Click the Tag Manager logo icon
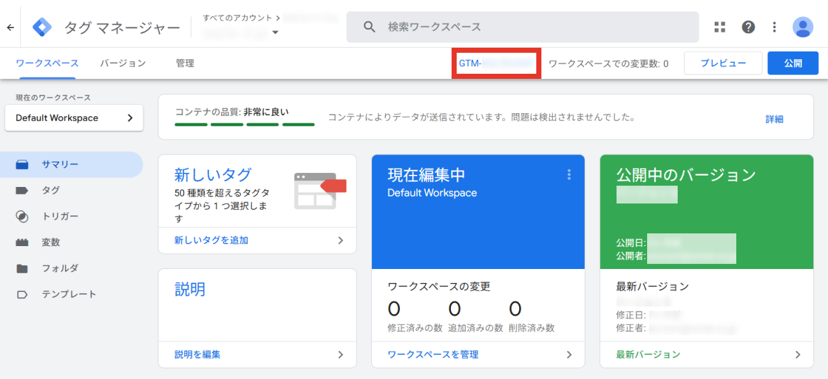Image resolution: width=828 pixels, height=379 pixels. pyautogui.click(x=43, y=27)
